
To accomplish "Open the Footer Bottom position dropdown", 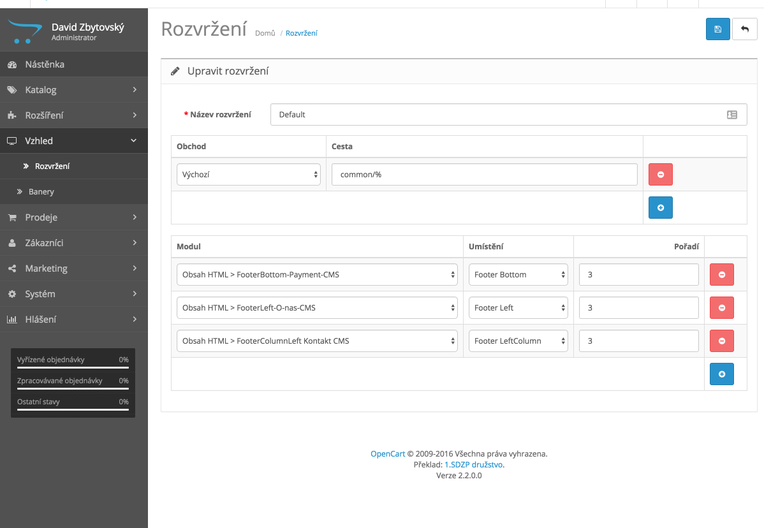I will coord(518,275).
